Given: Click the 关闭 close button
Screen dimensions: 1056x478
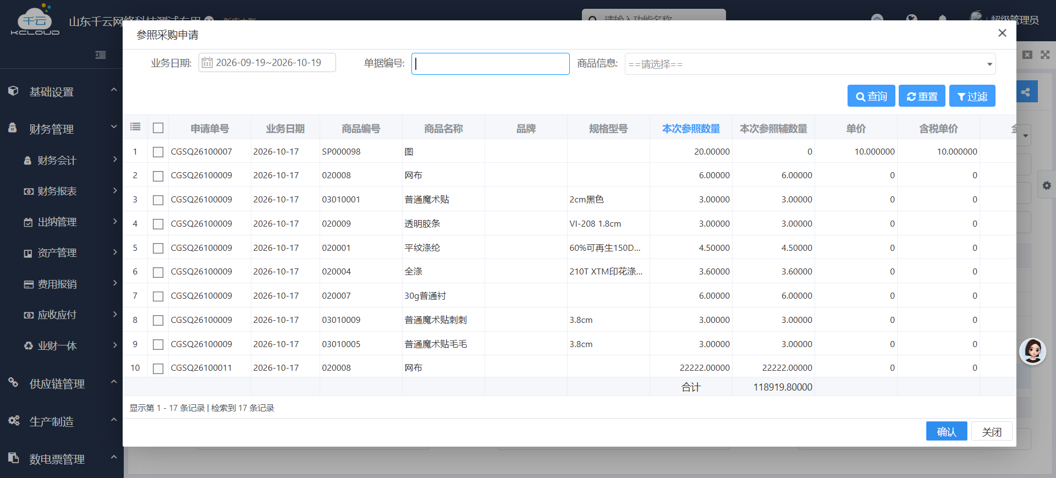Looking at the screenshot, I should tap(992, 432).
